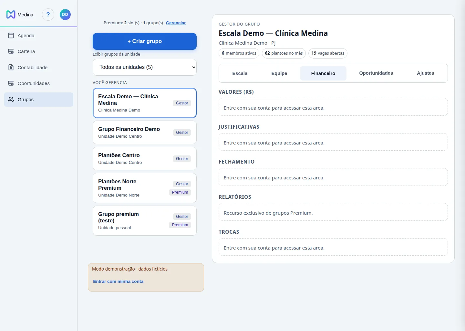Open Carteira section in sidebar
Image resolution: width=465 pixels, height=331 pixels.
tap(38, 51)
